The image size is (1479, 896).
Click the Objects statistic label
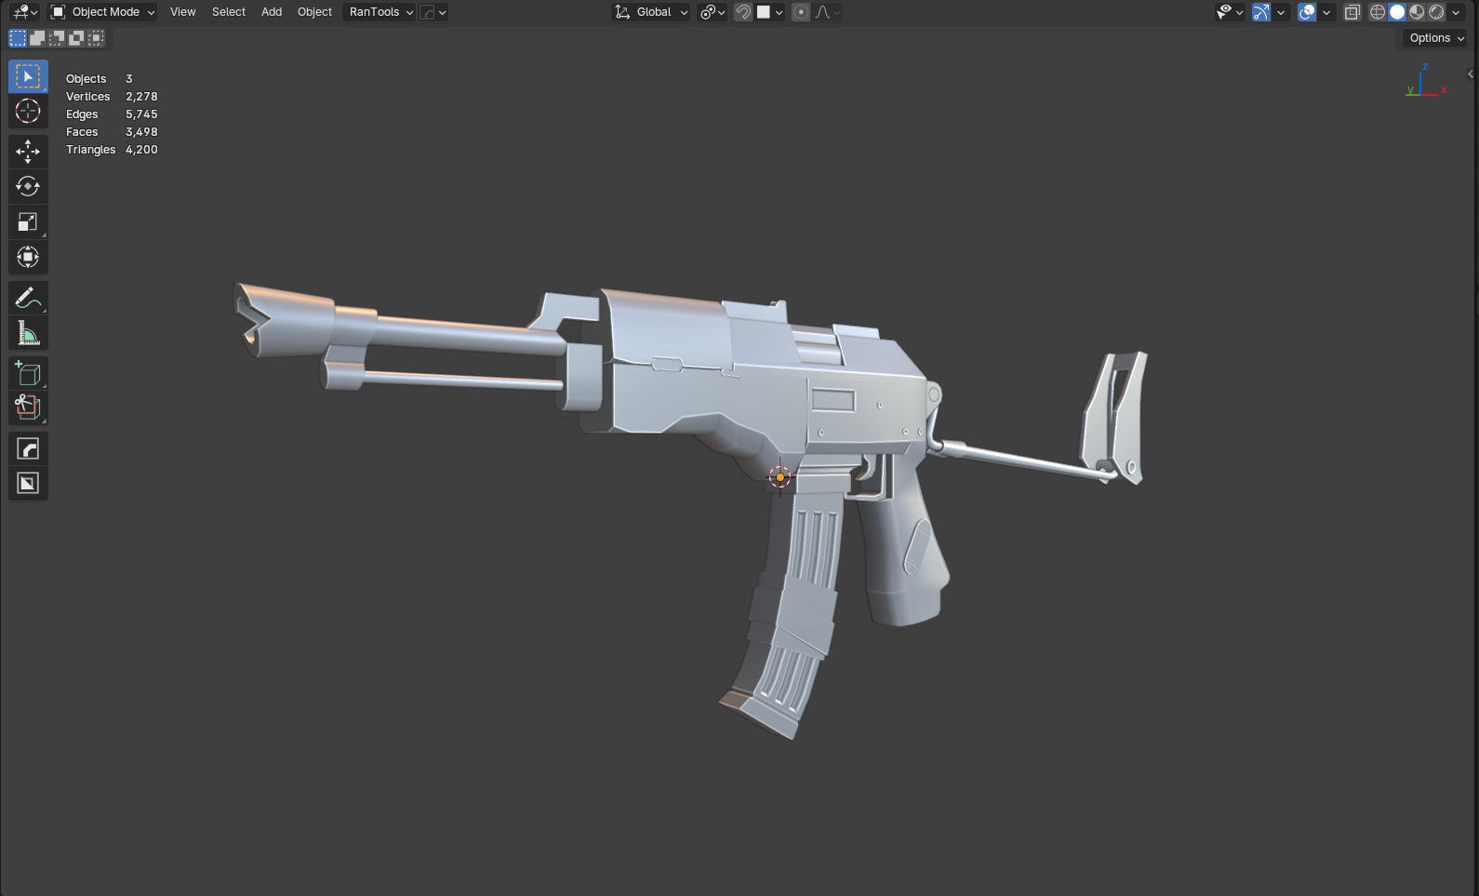pyautogui.click(x=86, y=79)
